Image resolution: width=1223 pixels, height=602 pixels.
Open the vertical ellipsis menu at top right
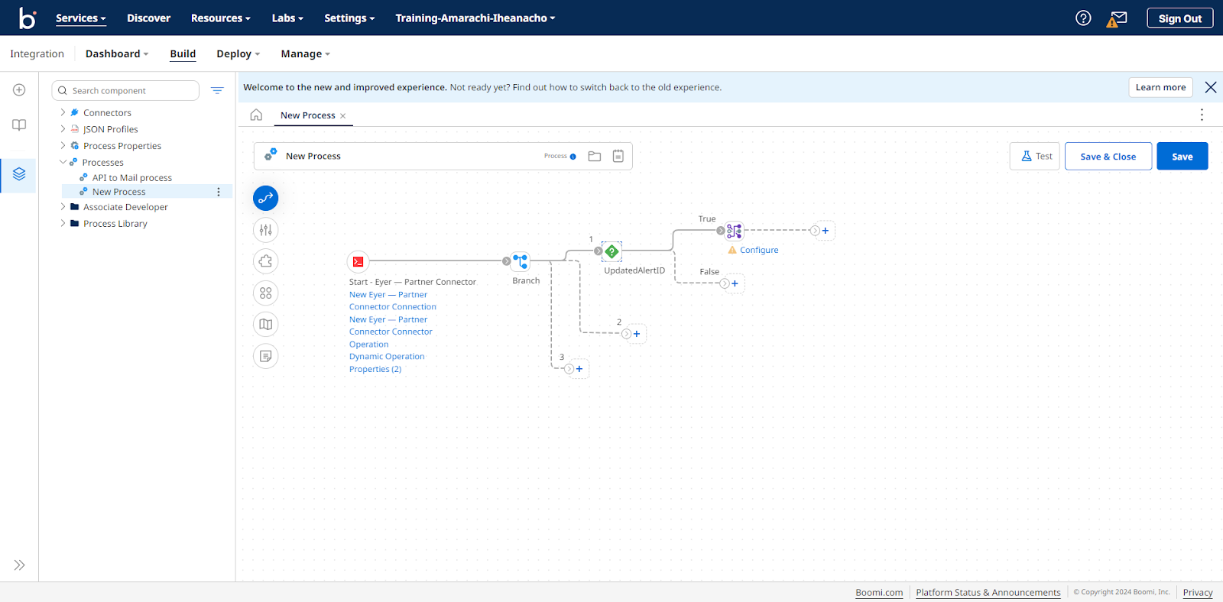(x=1202, y=115)
